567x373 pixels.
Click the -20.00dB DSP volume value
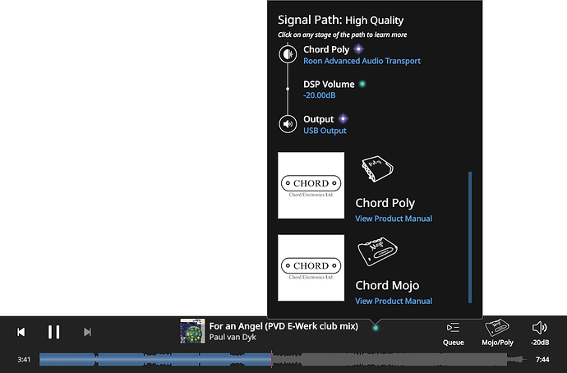(x=320, y=95)
